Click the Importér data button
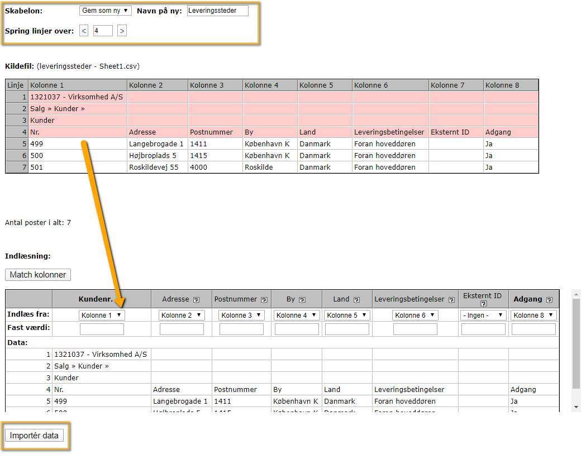 coord(34,436)
